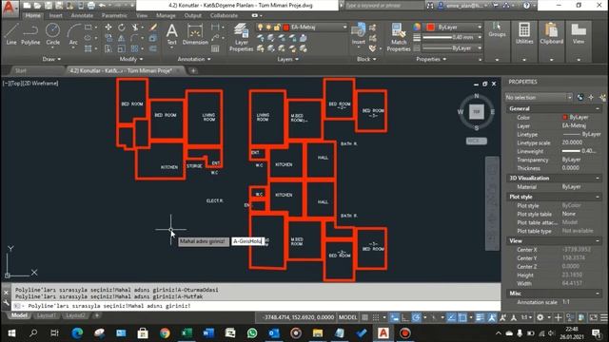Expand the Annotation panel
The width and height of the screenshot is (609, 342).
[194, 59]
